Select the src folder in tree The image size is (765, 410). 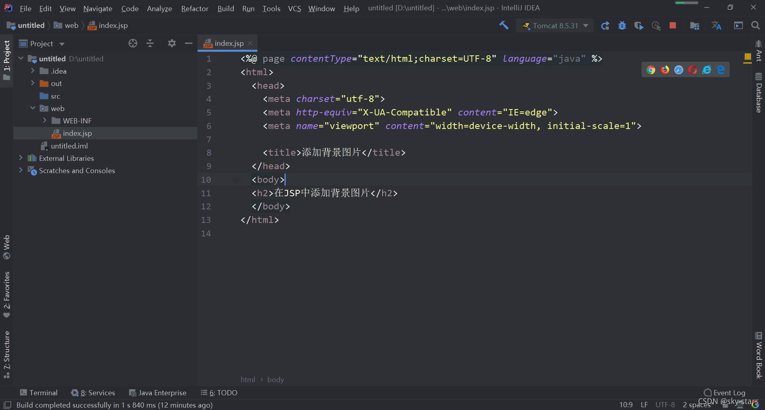[x=55, y=96]
